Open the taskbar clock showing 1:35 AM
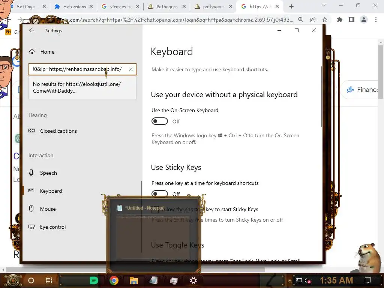384x288 pixels. pos(336,280)
